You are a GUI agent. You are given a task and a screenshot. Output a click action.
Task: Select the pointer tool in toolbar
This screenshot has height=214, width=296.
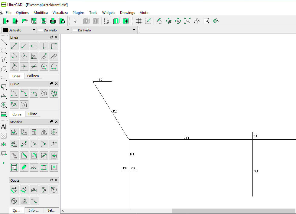coord(75,21)
